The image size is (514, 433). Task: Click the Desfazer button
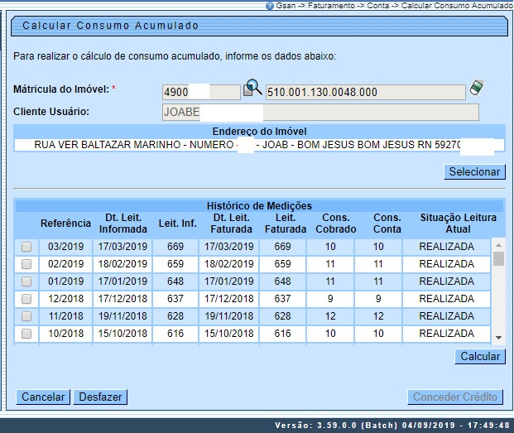pos(100,397)
